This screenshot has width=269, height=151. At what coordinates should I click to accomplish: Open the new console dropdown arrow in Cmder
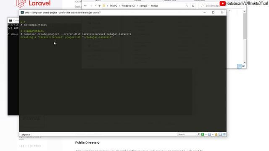(x=206, y=134)
